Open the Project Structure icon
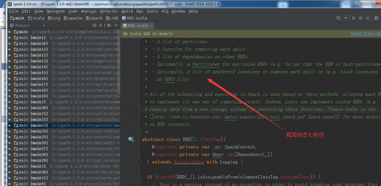Image resolution: width=381 pixels, height=186 pixels. pyautogui.click(x=377, y=18)
